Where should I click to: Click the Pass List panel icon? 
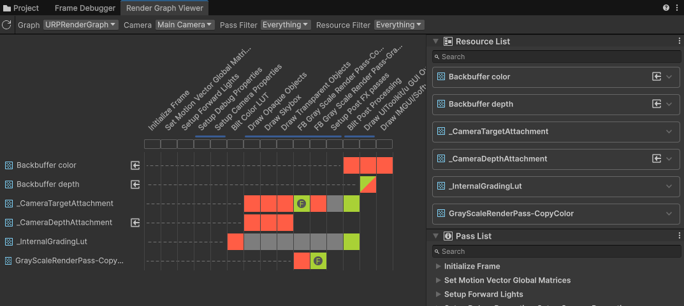pos(448,236)
